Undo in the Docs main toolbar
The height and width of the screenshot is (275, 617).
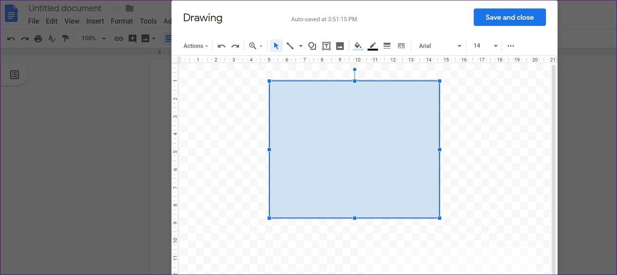click(x=11, y=39)
